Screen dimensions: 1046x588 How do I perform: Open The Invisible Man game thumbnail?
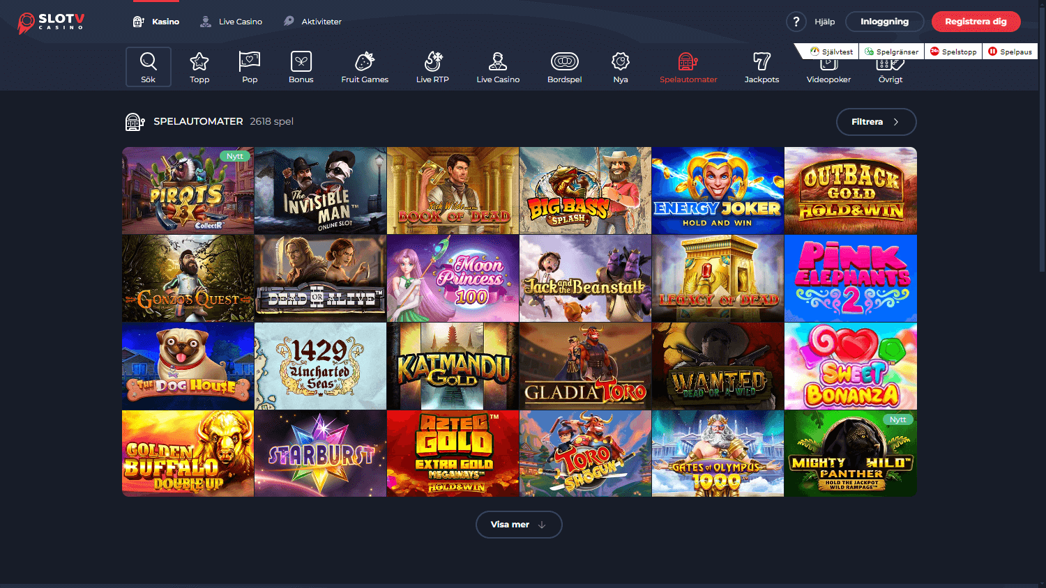point(320,190)
